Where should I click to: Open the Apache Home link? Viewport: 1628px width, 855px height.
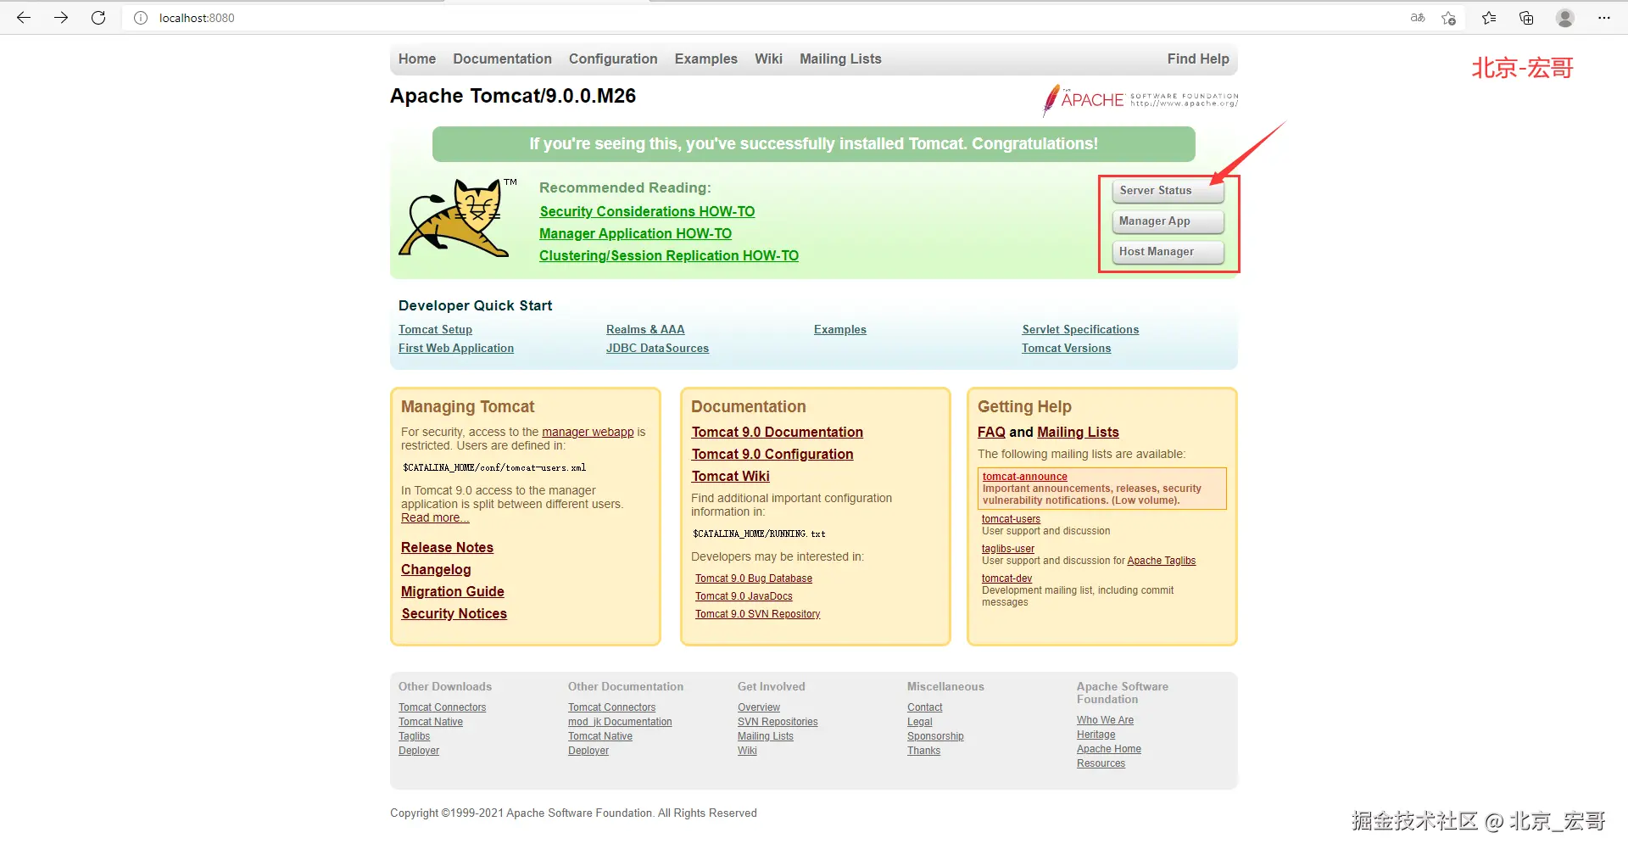pyautogui.click(x=1109, y=749)
